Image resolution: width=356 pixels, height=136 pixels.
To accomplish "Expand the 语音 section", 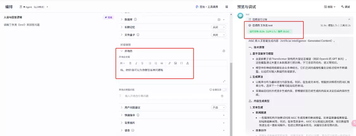I will click(x=122, y=130).
